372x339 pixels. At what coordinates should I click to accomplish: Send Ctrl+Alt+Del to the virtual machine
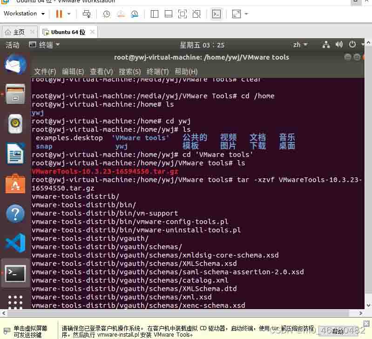click(86, 14)
